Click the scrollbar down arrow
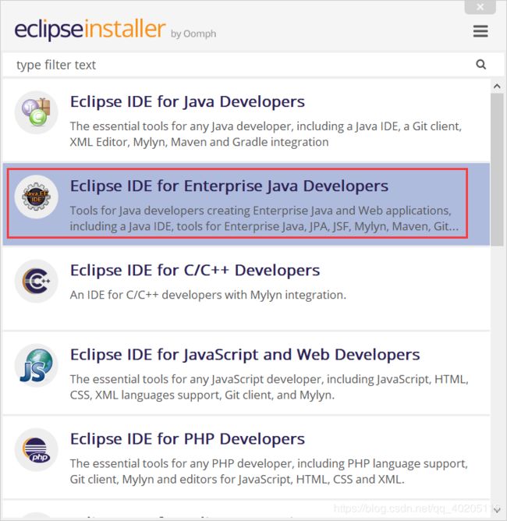Screen dimensions: 507x521 pos(497,510)
